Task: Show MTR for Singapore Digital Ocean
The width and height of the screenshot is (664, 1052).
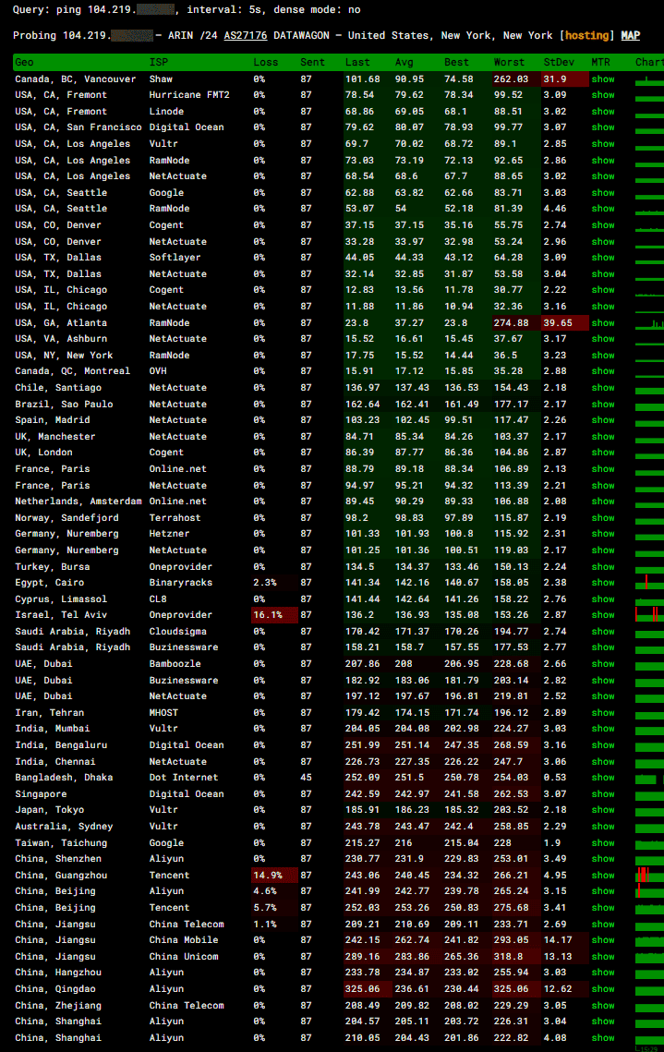Action: pyautogui.click(x=603, y=794)
